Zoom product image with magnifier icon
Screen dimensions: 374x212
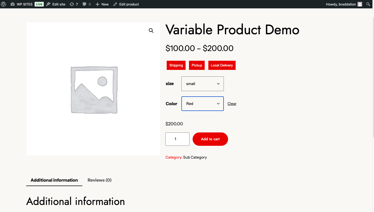point(151,31)
